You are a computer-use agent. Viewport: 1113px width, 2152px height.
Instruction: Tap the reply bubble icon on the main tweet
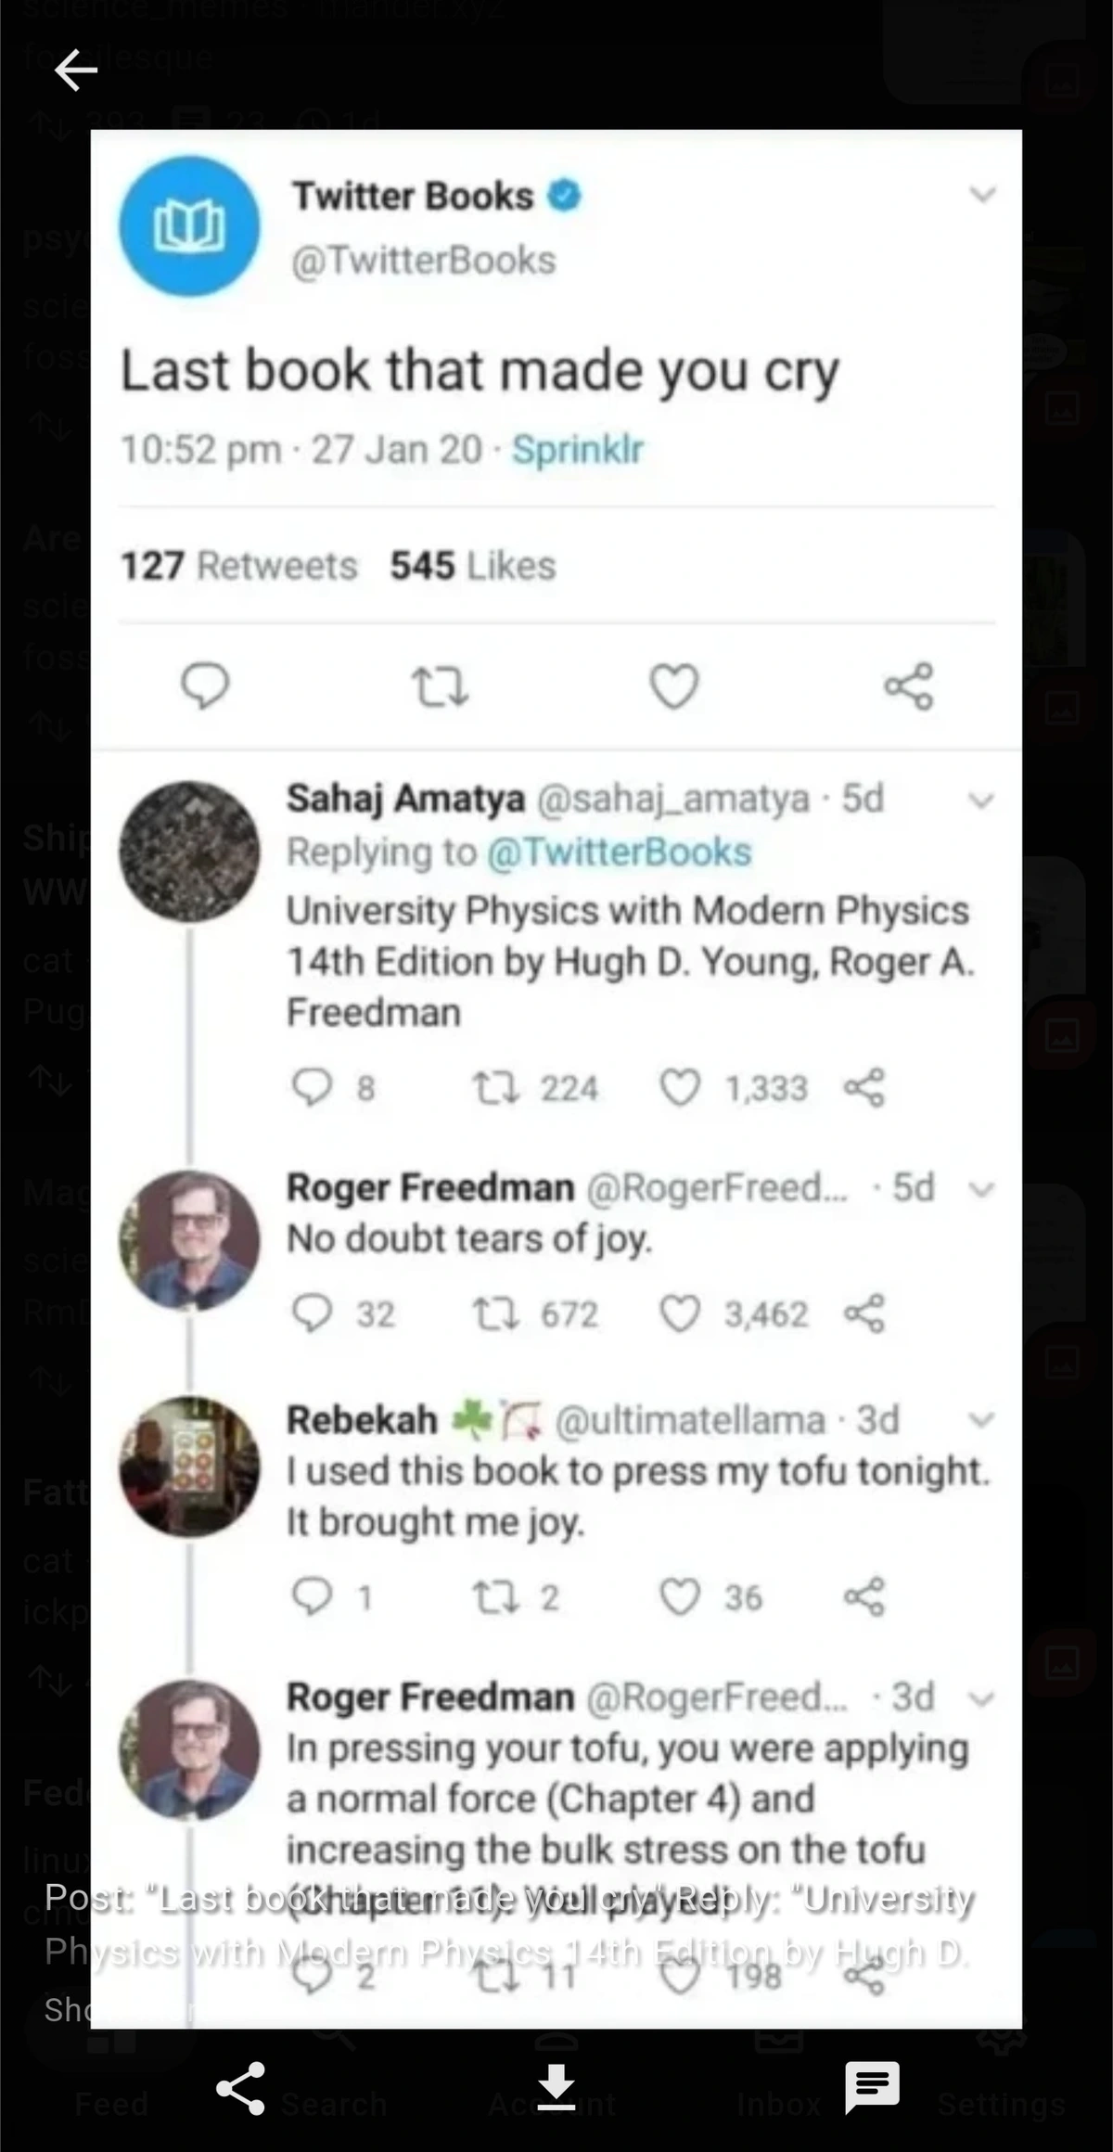pyautogui.click(x=205, y=686)
